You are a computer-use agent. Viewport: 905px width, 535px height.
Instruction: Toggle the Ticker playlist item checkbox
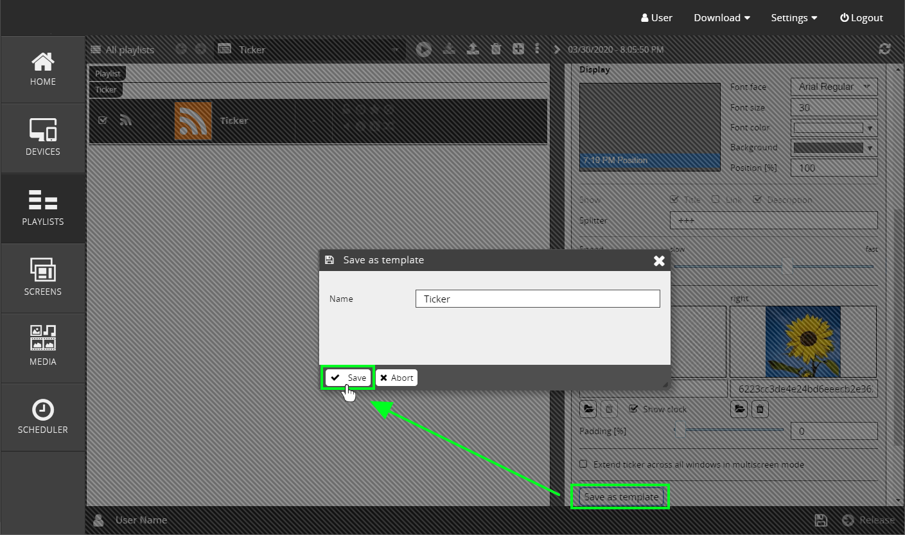(103, 120)
